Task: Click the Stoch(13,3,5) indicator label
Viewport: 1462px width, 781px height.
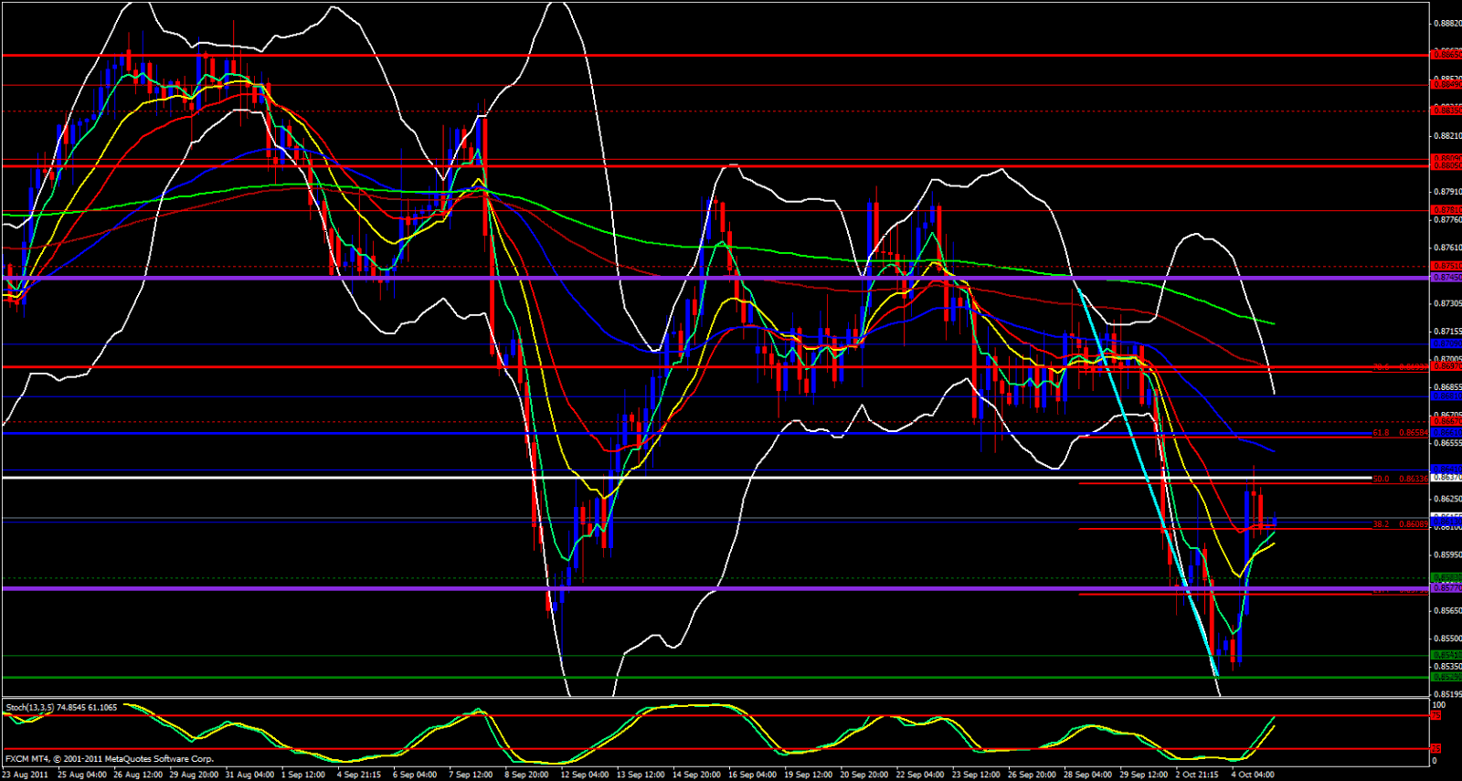Action: tap(62, 707)
